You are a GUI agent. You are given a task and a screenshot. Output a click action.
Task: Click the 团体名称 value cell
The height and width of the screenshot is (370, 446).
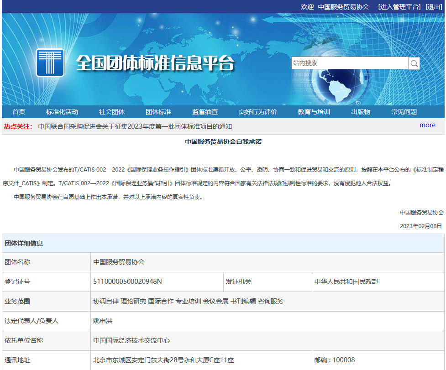coord(268,262)
